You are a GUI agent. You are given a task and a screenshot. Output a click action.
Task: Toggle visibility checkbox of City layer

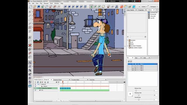pos(35,90)
